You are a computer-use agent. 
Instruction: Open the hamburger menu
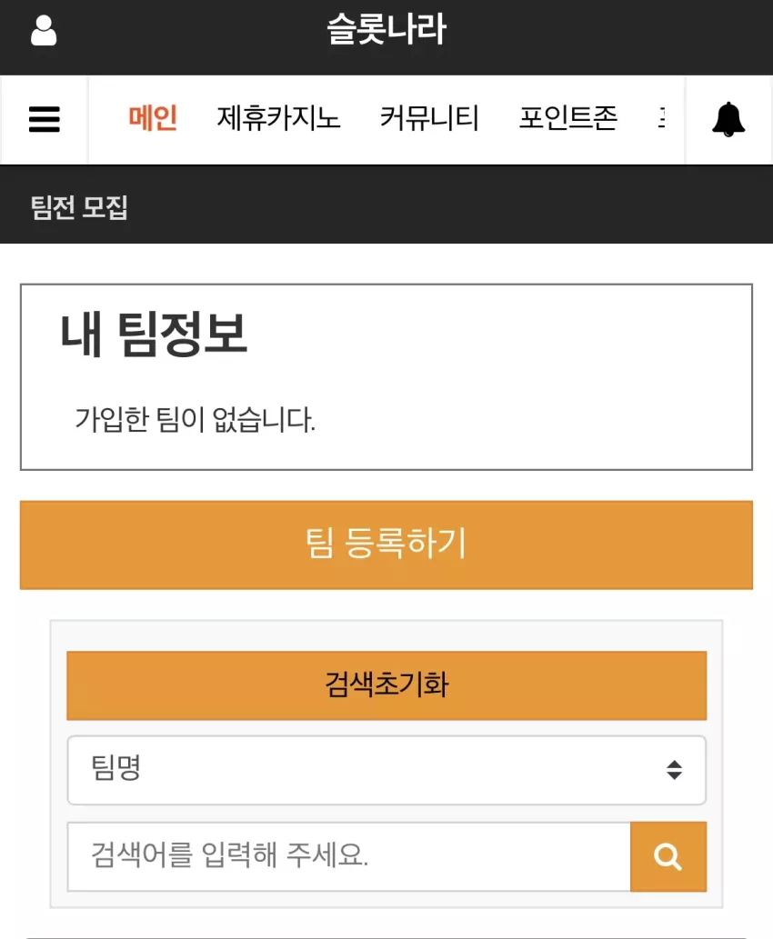click(x=45, y=119)
